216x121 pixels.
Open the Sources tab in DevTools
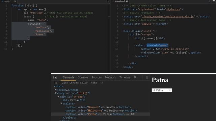tap(97, 77)
